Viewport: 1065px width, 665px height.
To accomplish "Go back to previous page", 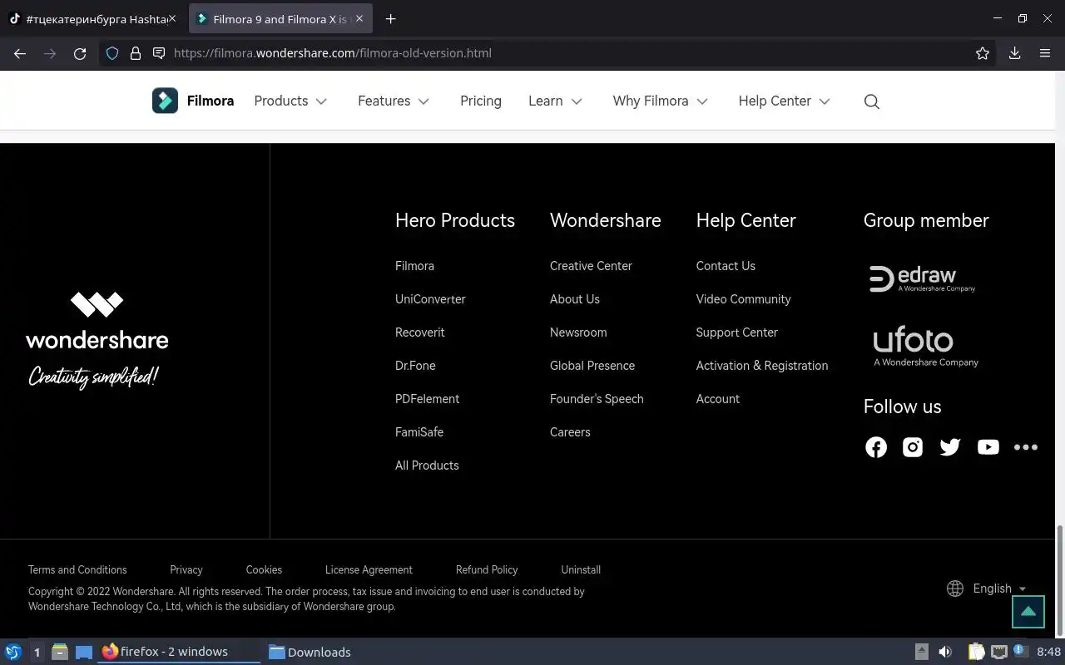I will click(x=20, y=53).
